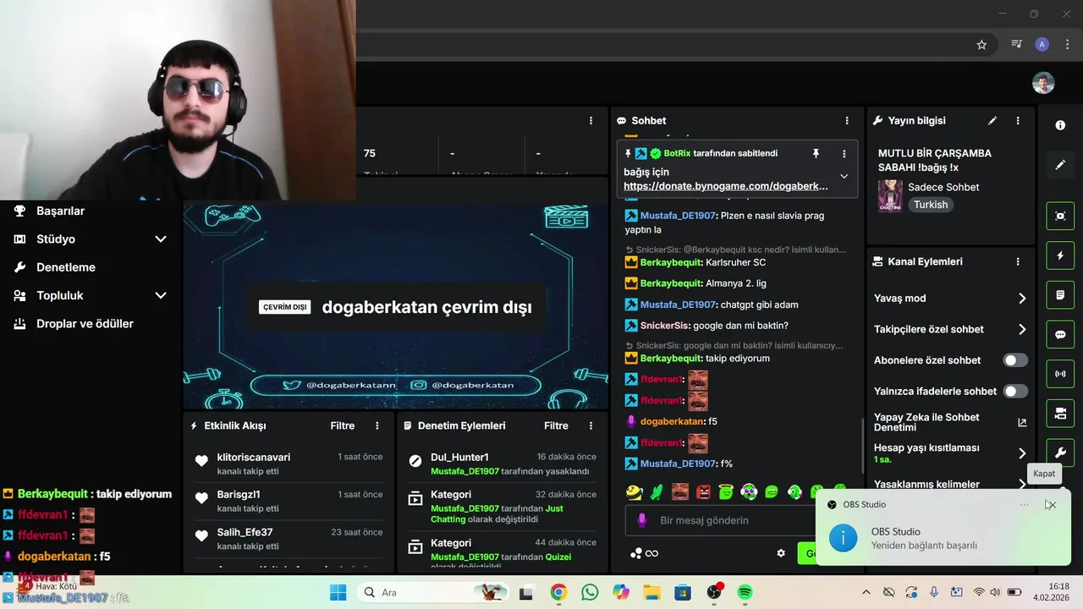This screenshot has width=1083, height=609.
Task: Open Chrome profile A icon
Action: click(1042, 45)
